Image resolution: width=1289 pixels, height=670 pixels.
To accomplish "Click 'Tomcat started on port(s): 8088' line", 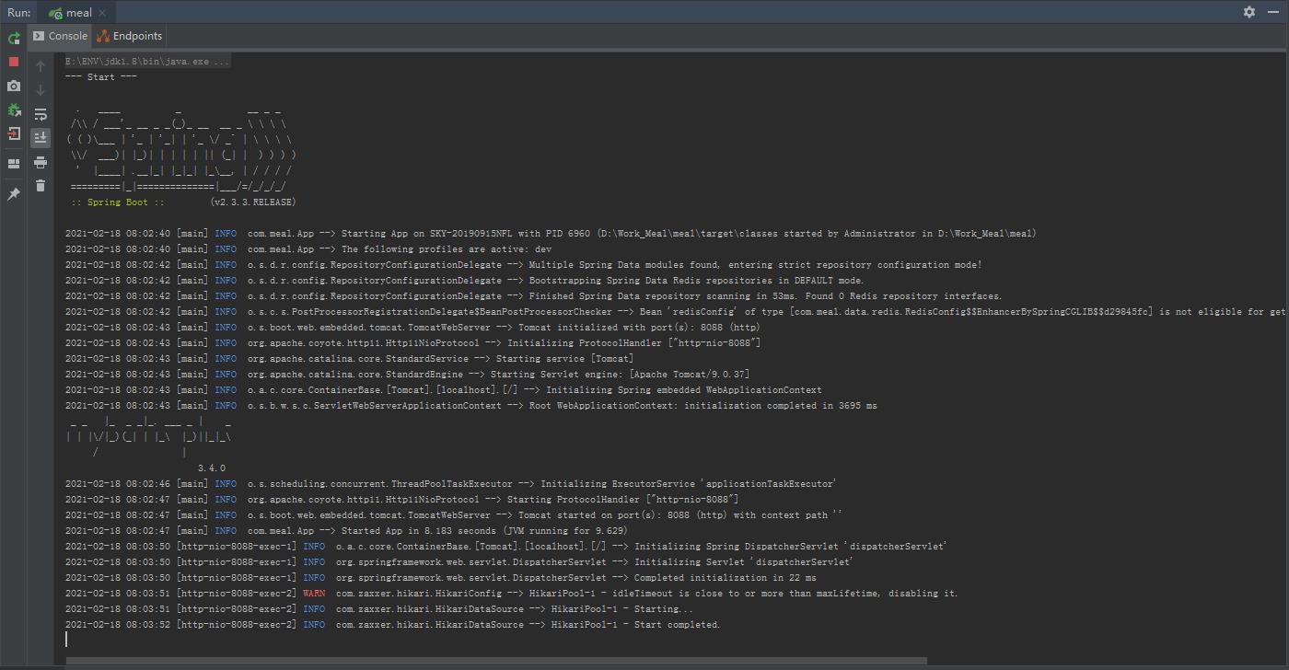I will tap(453, 515).
